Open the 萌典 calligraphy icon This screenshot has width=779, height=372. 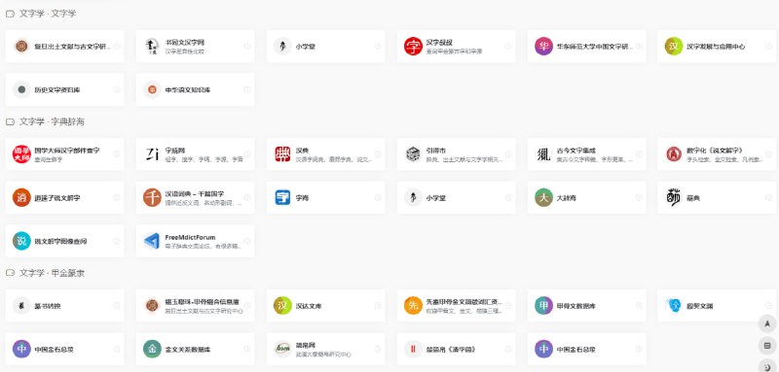coord(674,197)
